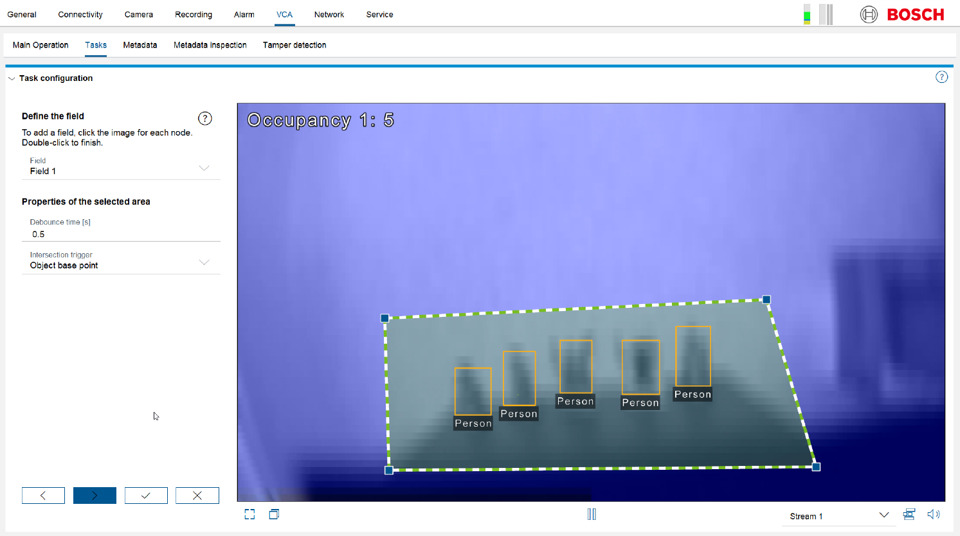Collapse the Task configuration section
This screenshot has height=536, width=960.
11,78
